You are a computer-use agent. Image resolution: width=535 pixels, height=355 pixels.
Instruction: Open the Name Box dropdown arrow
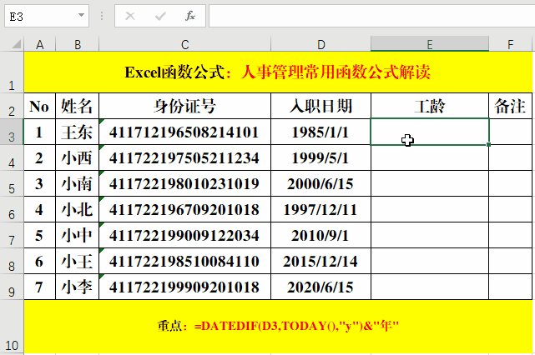click(81, 15)
